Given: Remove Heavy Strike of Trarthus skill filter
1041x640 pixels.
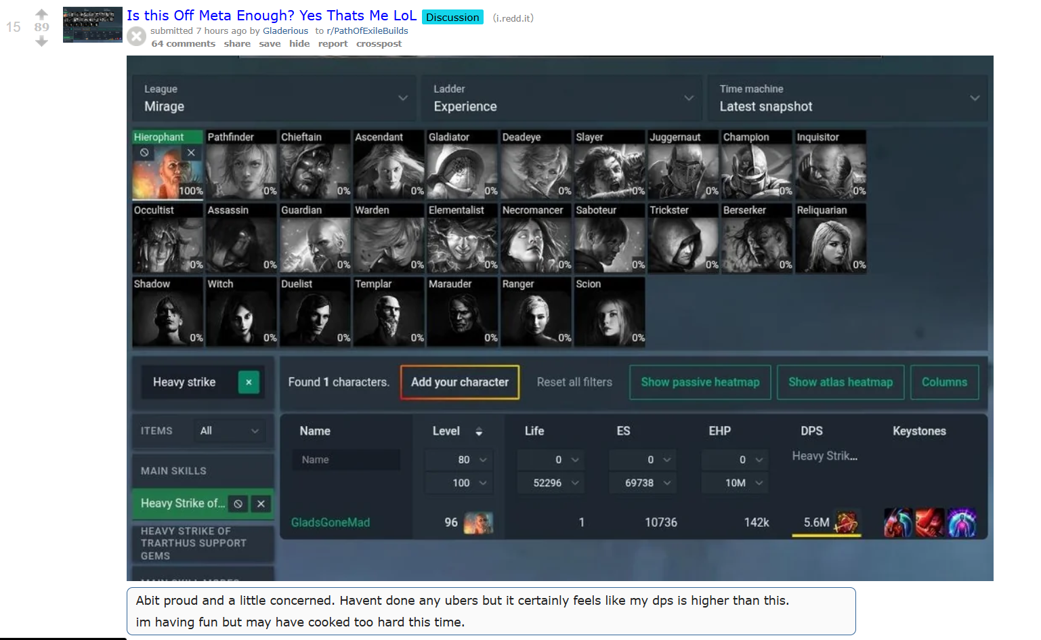Looking at the screenshot, I should [261, 504].
